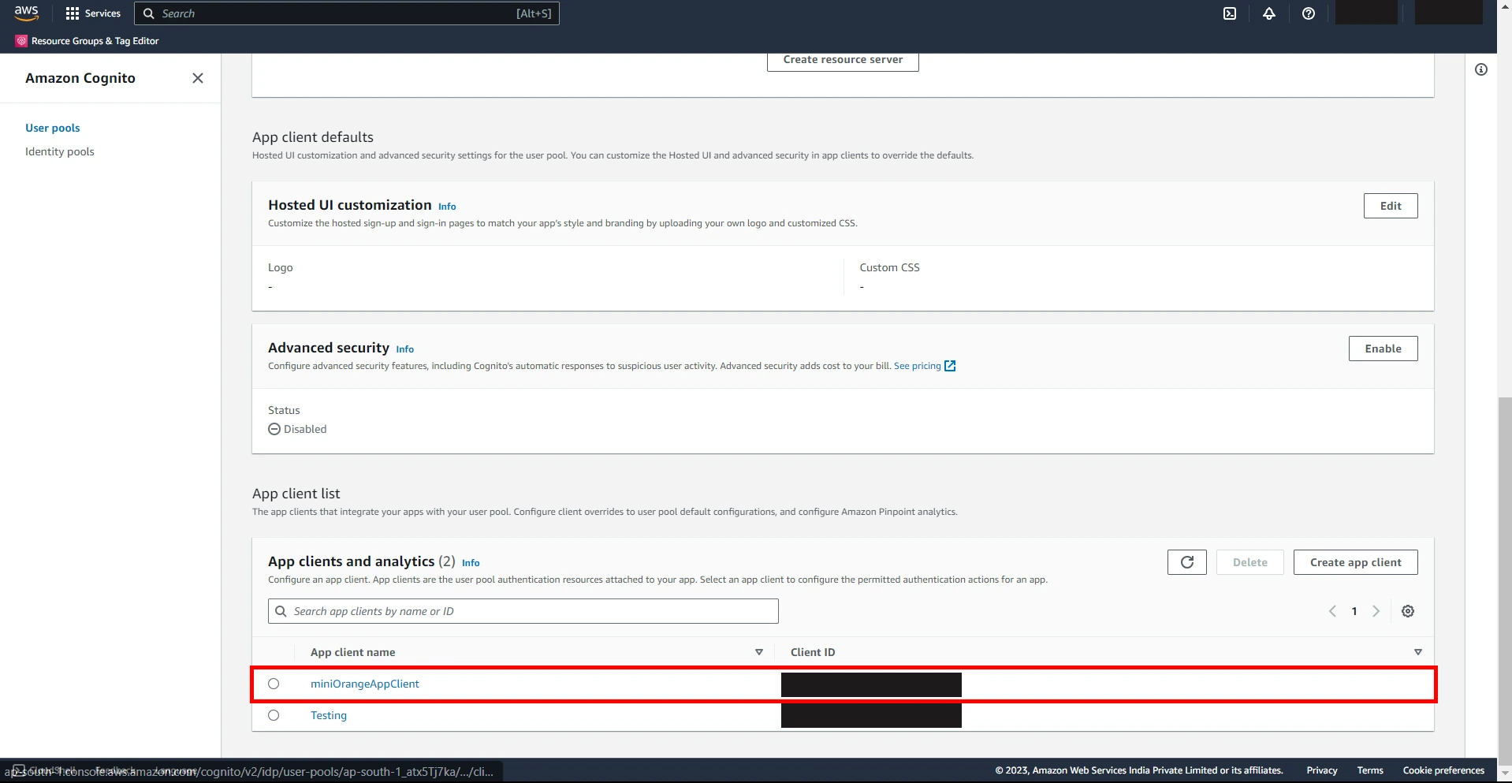This screenshot has width=1512, height=783.
Task: Refresh the app clients list
Action: tap(1187, 562)
